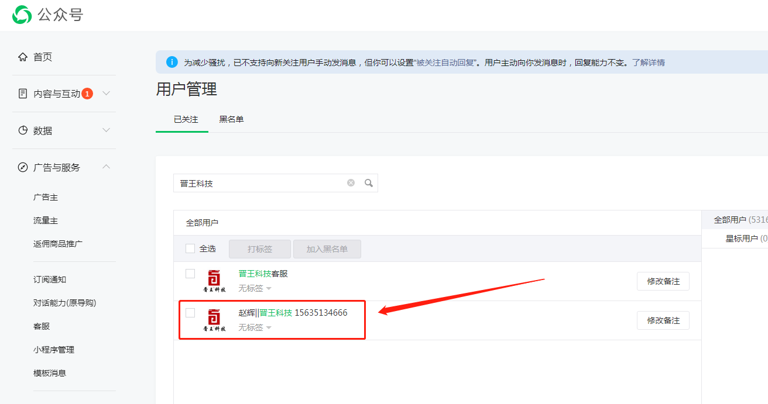Click the green WeChat Official Account logo
This screenshot has height=404, width=768.
tap(22, 15)
